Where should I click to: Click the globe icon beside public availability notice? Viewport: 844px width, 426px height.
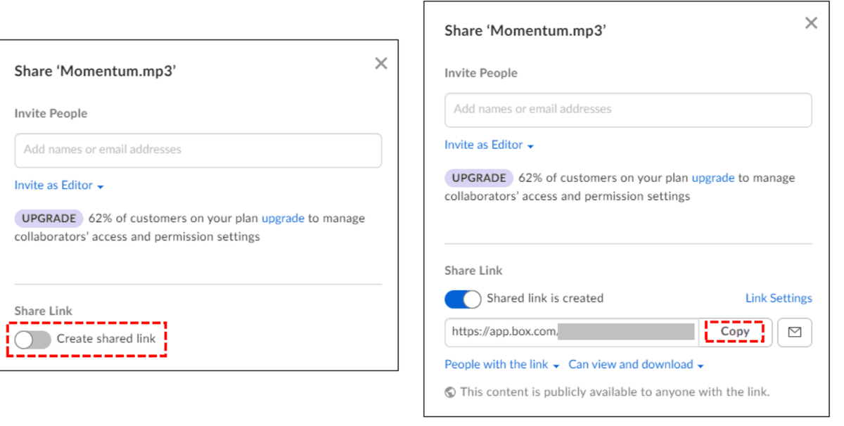[450, 392]
